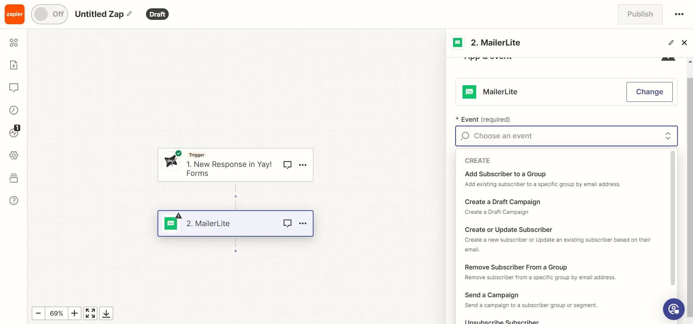The width and height of the screenshot is (693, 324).
Task: Open the AI assistant chat bubble
Action: click(x=673, y=309)
